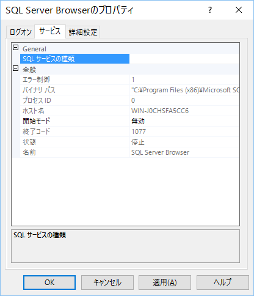Collapse the 全般 section

point(15,68)
